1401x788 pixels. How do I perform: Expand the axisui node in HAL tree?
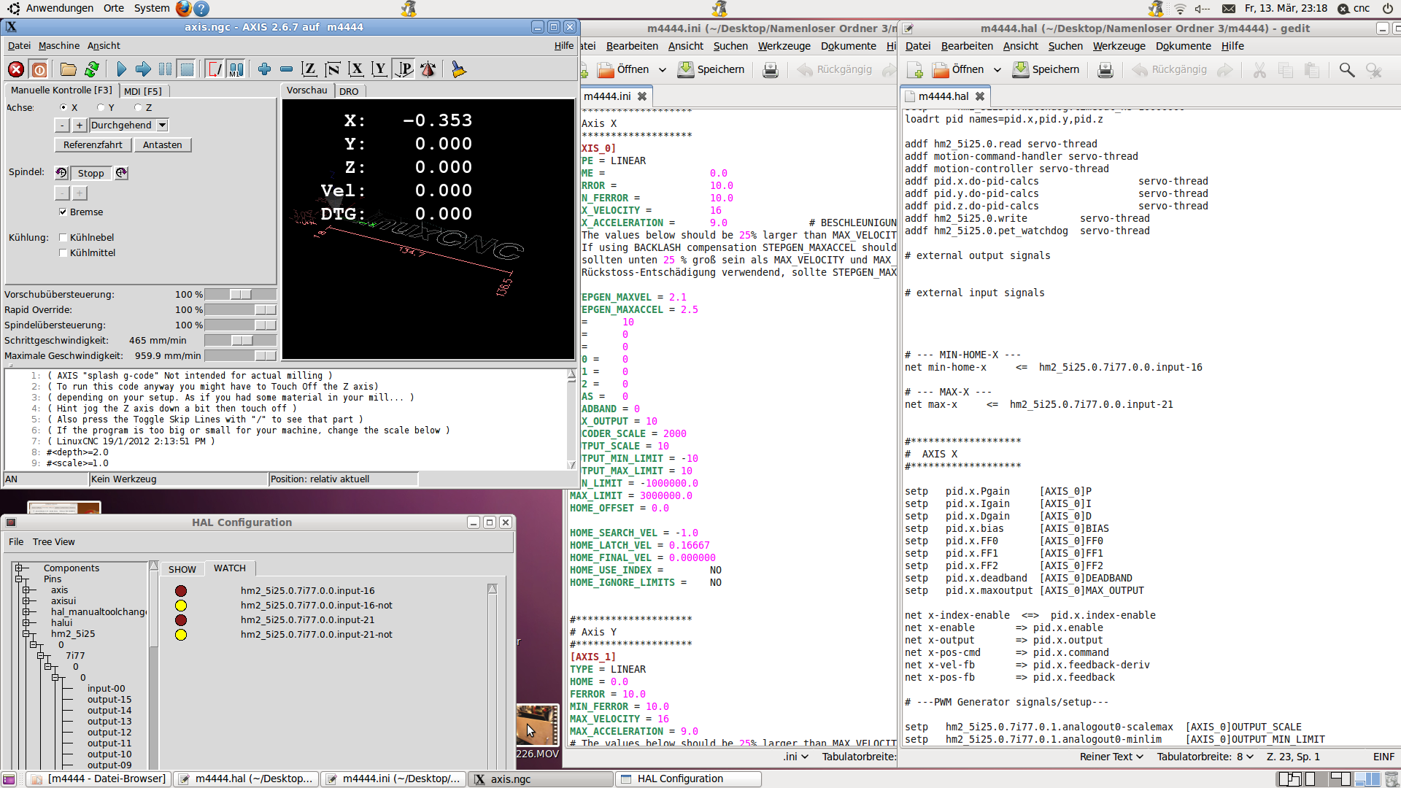[26, 601]
